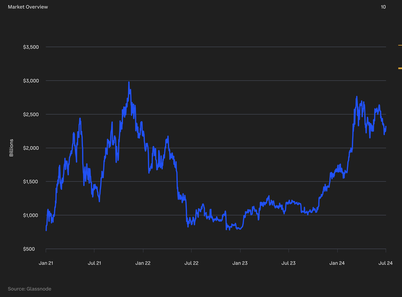Image resolution: width=402 pixels, height=297 pixels.
Task: Click the Jul 22 axis label
Action: click(191, 263)
